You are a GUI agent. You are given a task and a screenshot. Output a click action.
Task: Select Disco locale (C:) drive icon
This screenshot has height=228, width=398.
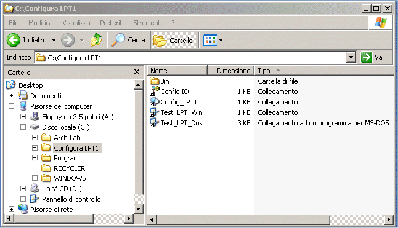pyautogui.click(x=35, y=127)
